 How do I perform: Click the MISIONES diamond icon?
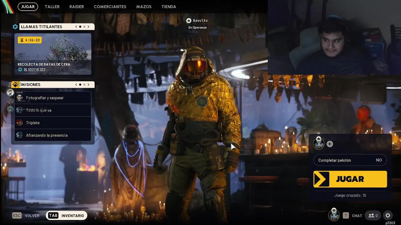(x=15, y=85)
